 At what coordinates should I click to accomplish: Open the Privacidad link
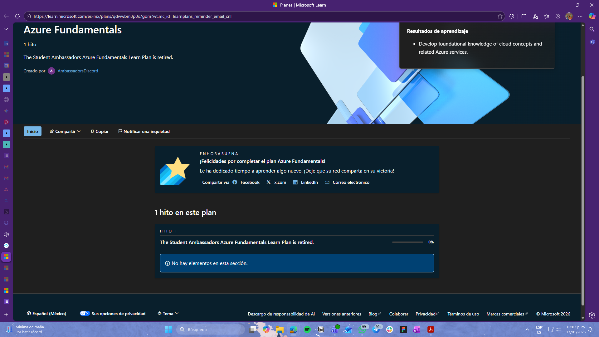[x=427, y=314]
